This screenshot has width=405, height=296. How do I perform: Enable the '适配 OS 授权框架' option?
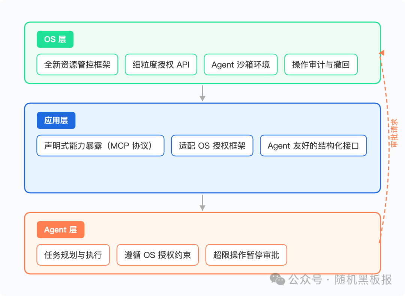(212, 146)
